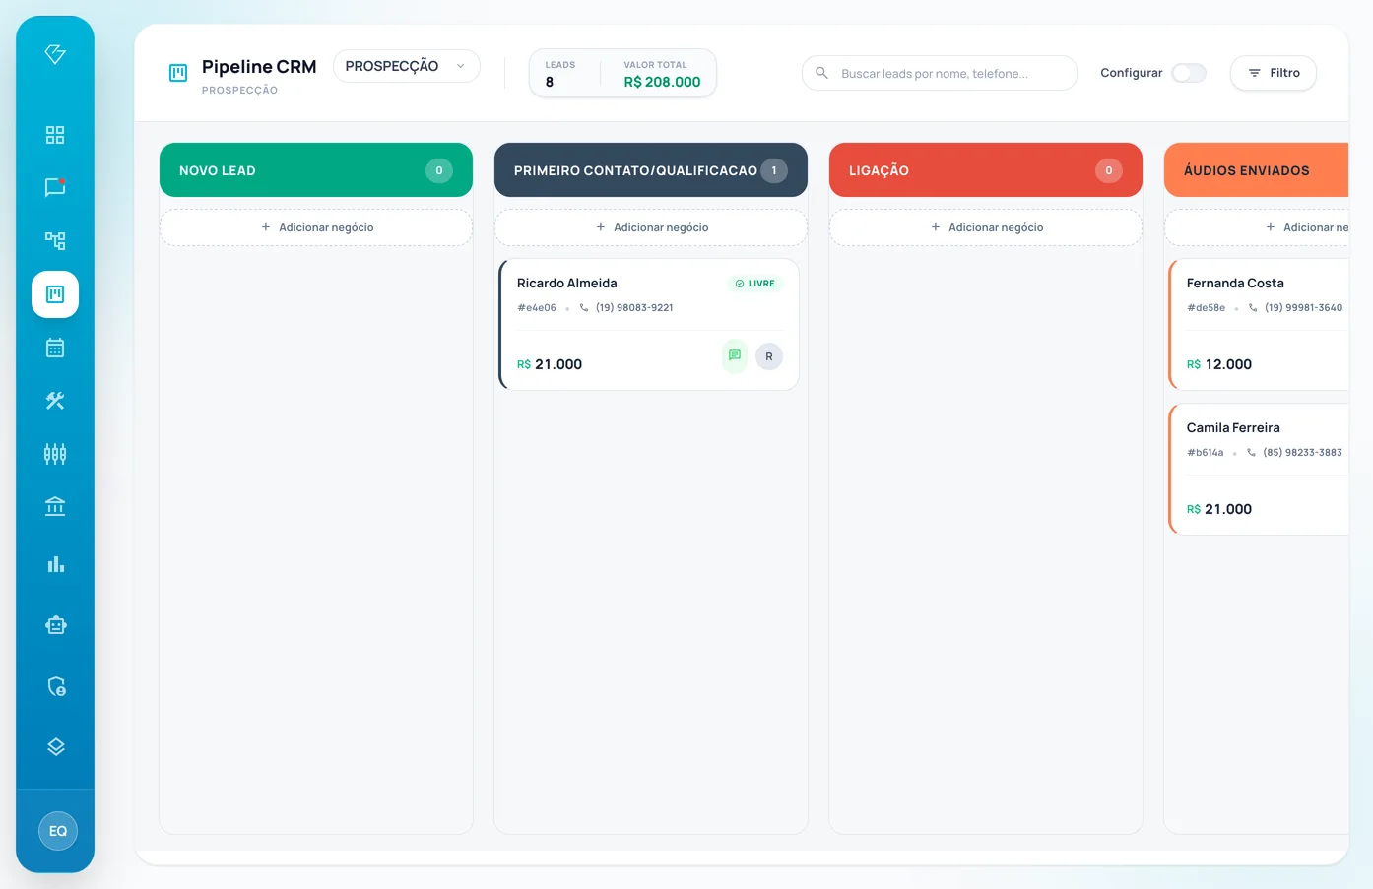Screen dimensions: 1373x889
Task: Open the layers stack icon in sidebar
Action: [x=55, y=746]
